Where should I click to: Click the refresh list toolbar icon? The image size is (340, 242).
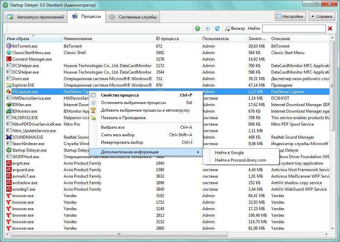pos(217,28)
